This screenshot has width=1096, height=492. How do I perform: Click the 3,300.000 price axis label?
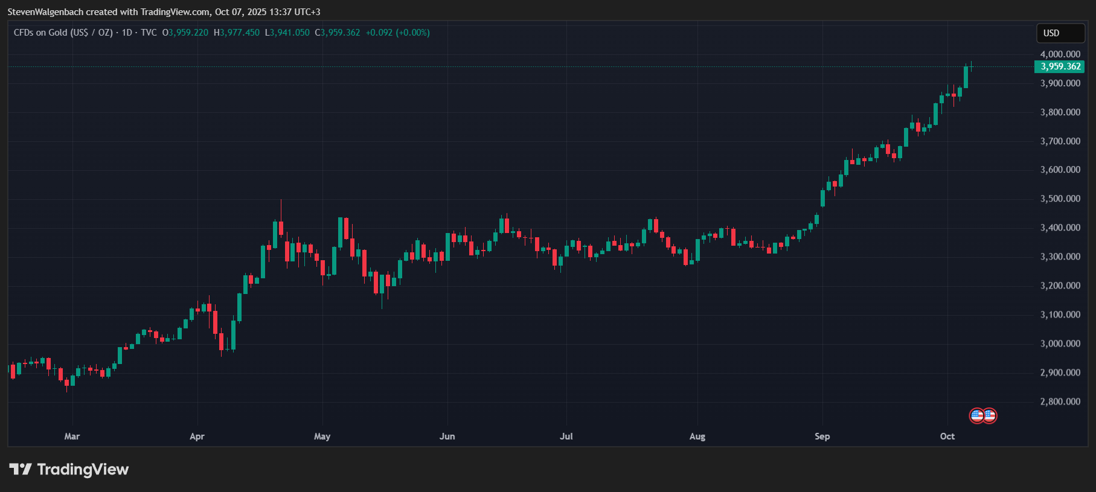point(1060,257)
